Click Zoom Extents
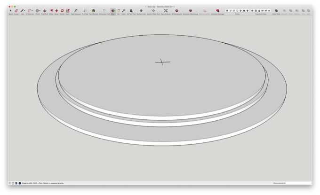 [166, 11]
